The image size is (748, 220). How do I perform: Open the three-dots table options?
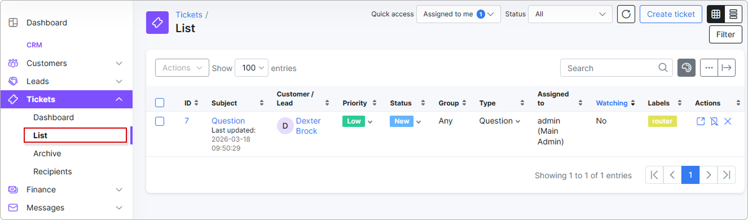click(709, 68)
